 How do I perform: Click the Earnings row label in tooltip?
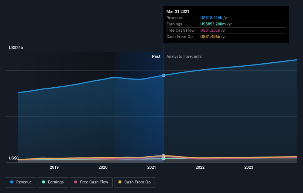pos(174,24)
